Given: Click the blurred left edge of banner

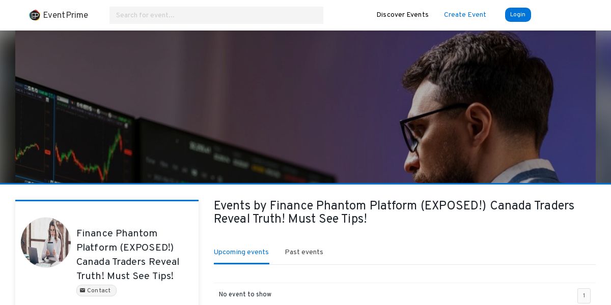Looking at the screenshot, I should pyautogui.click(x=8, y=107).
